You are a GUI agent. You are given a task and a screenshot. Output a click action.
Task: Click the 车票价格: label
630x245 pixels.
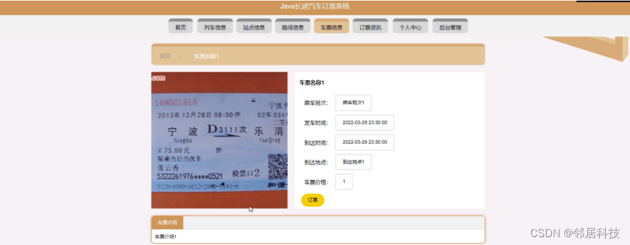point(316,182)
